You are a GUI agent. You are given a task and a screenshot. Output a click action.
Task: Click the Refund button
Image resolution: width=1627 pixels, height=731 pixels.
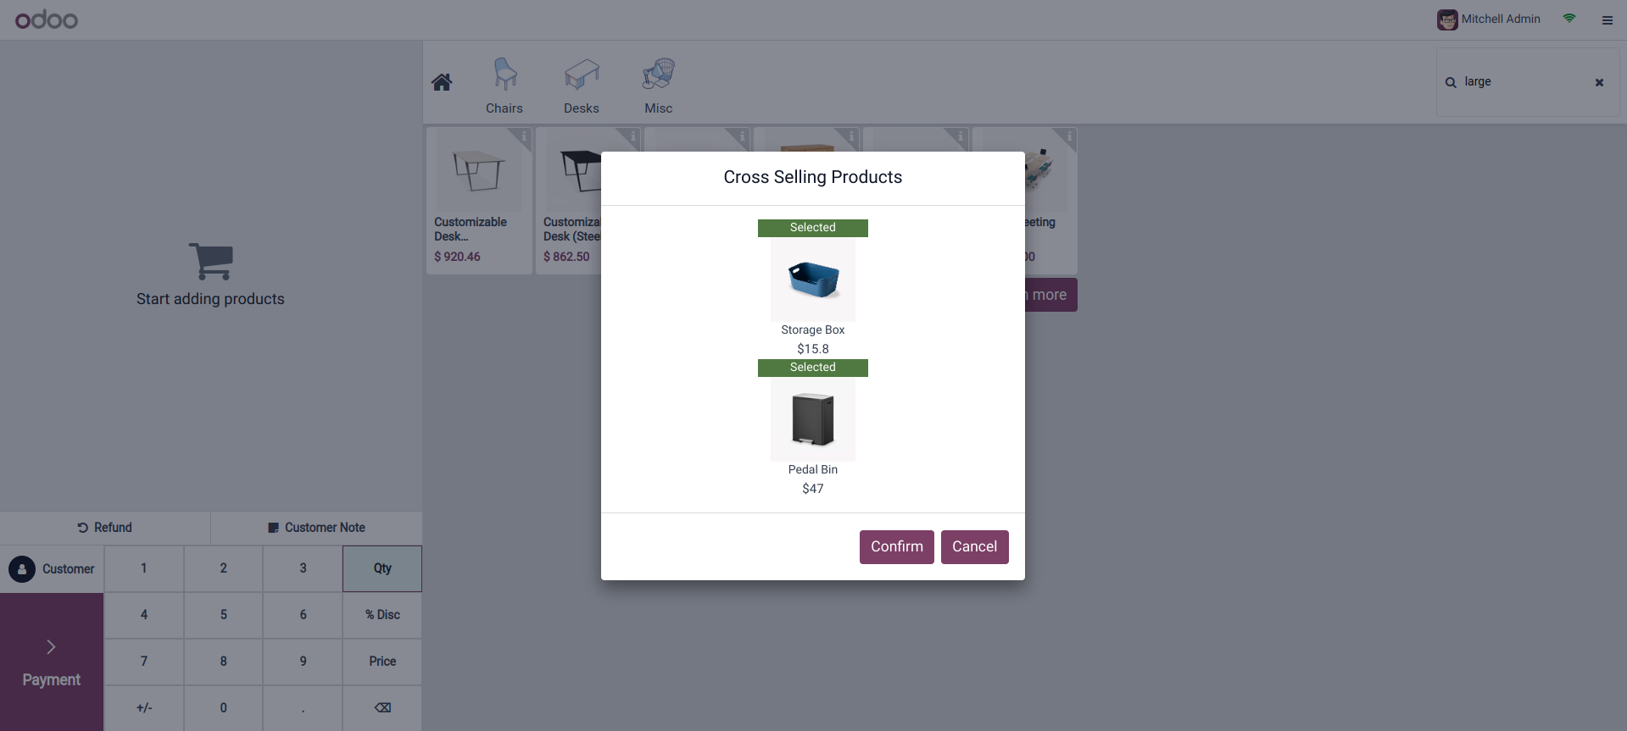pos(105,528)
